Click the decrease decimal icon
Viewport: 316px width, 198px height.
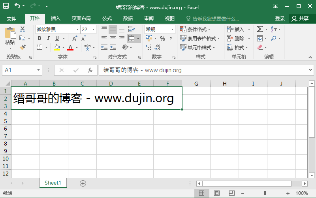point(157,47)
